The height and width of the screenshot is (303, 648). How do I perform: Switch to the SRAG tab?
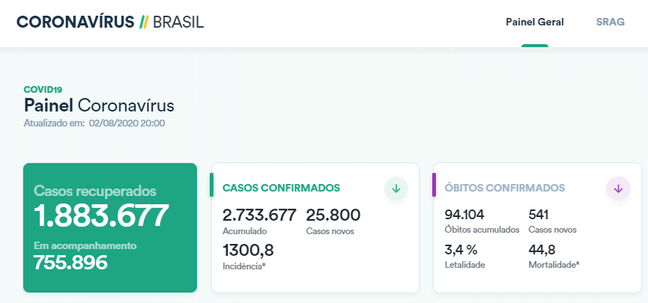[x=610, y=22]
